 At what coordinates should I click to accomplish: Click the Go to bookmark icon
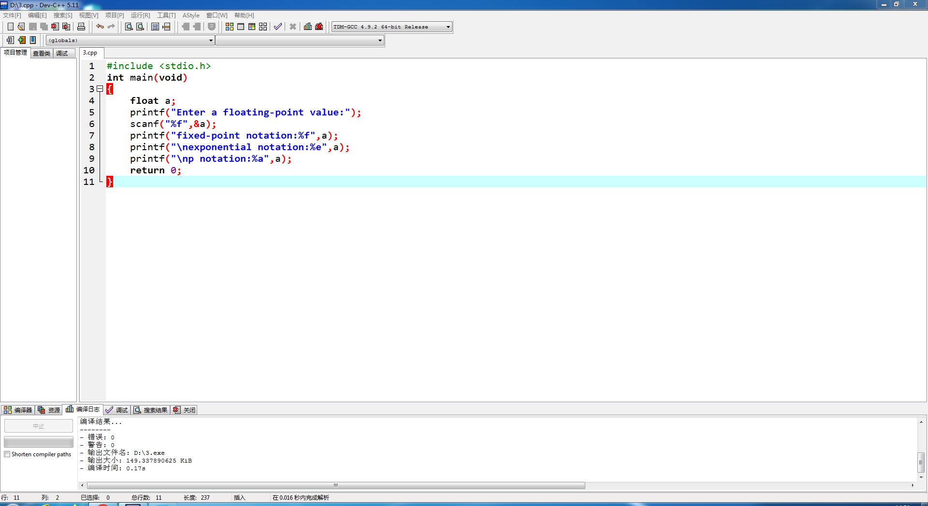click(x=32, y=40)
